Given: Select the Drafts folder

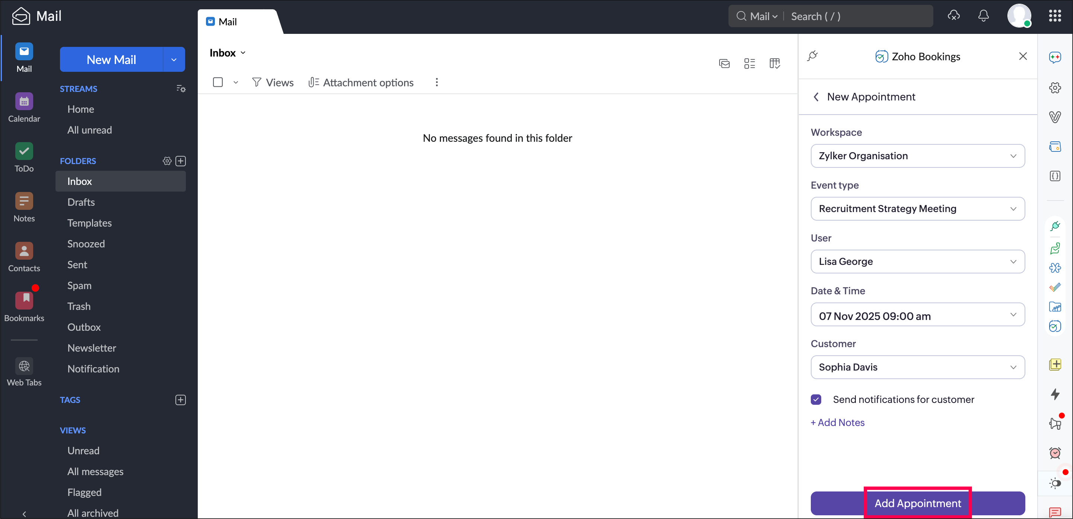Looking at the screenshot, I should 81,202.
